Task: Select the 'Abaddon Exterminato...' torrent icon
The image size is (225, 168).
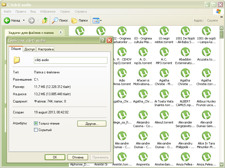Action: tap(185, 52)
